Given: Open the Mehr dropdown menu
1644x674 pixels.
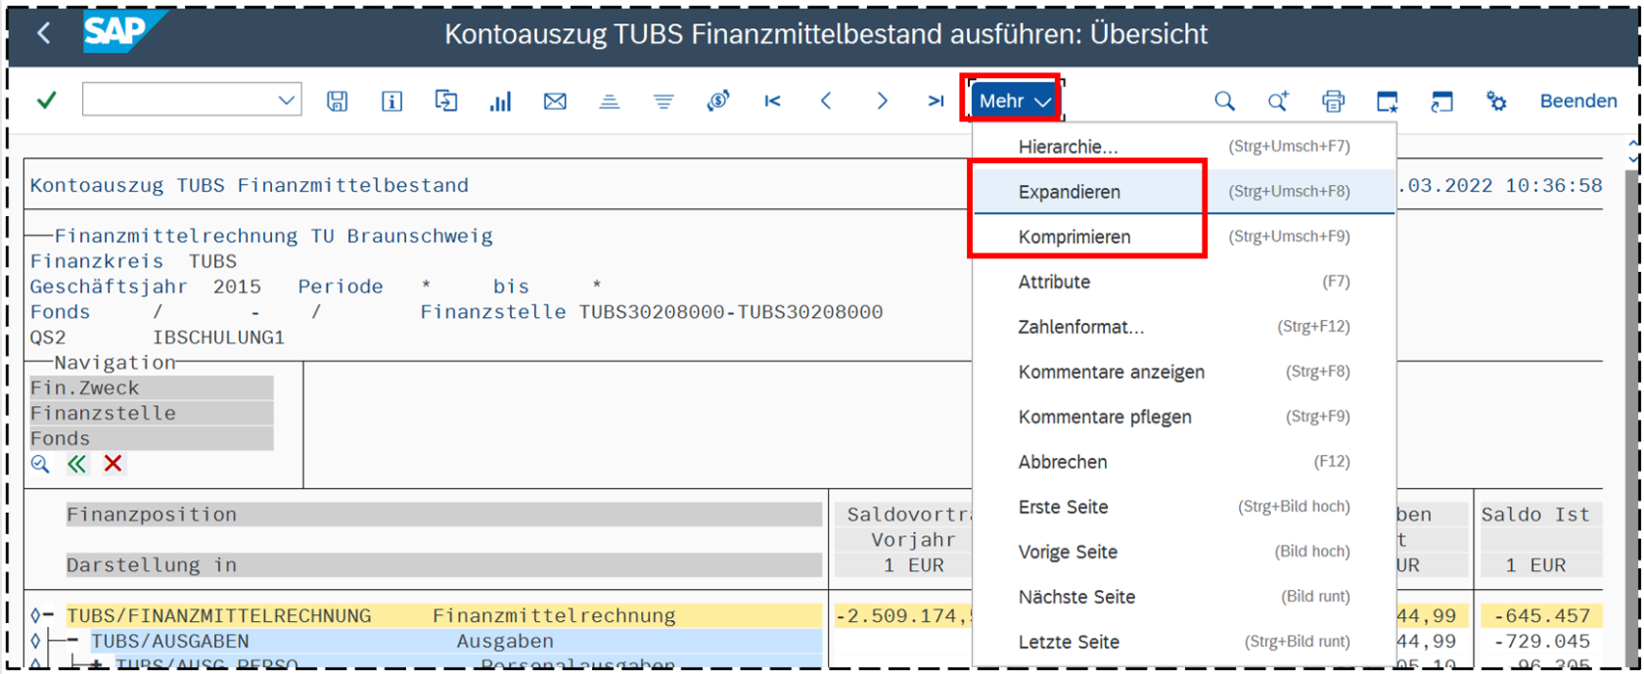Looking at the screenshot, I should (x=1014, y=101).
